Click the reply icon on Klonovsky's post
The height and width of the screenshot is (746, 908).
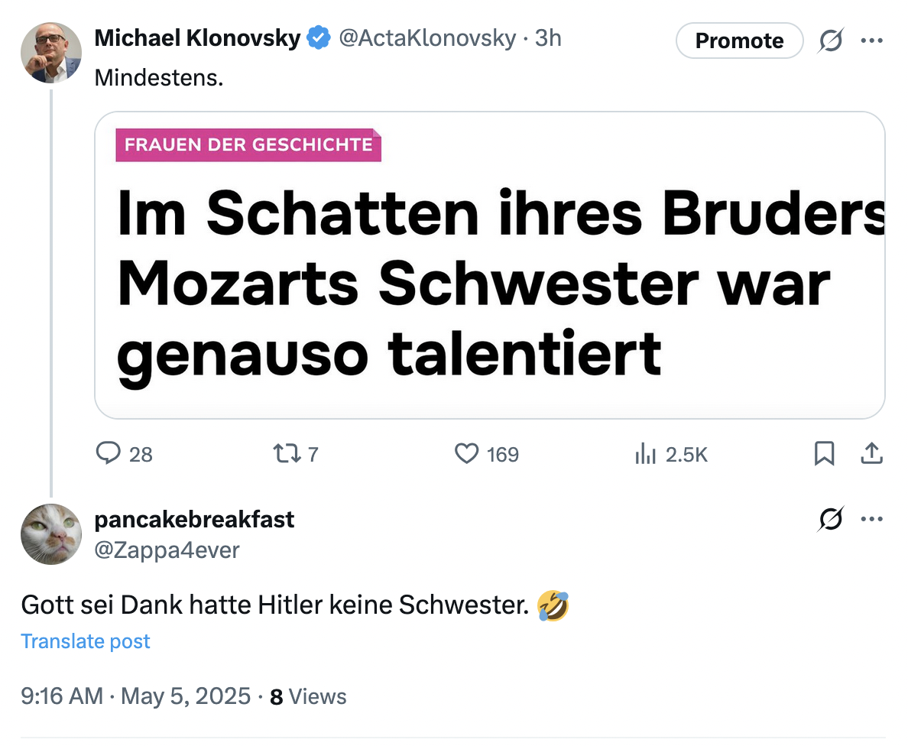click(107, 454)
